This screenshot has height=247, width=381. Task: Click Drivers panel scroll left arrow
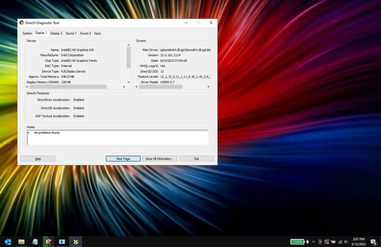tap(137, 87)
